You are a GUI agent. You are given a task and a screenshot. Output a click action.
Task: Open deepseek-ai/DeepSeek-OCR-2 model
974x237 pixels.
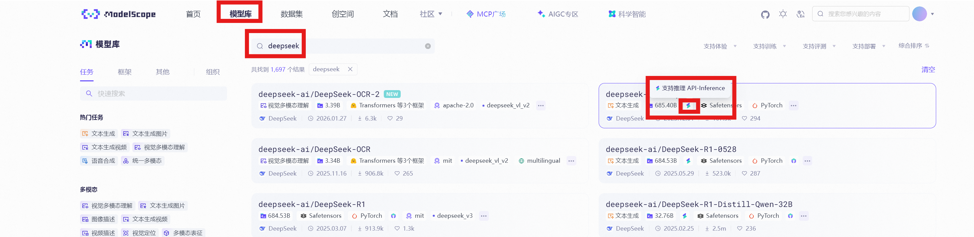pos(319,94)
